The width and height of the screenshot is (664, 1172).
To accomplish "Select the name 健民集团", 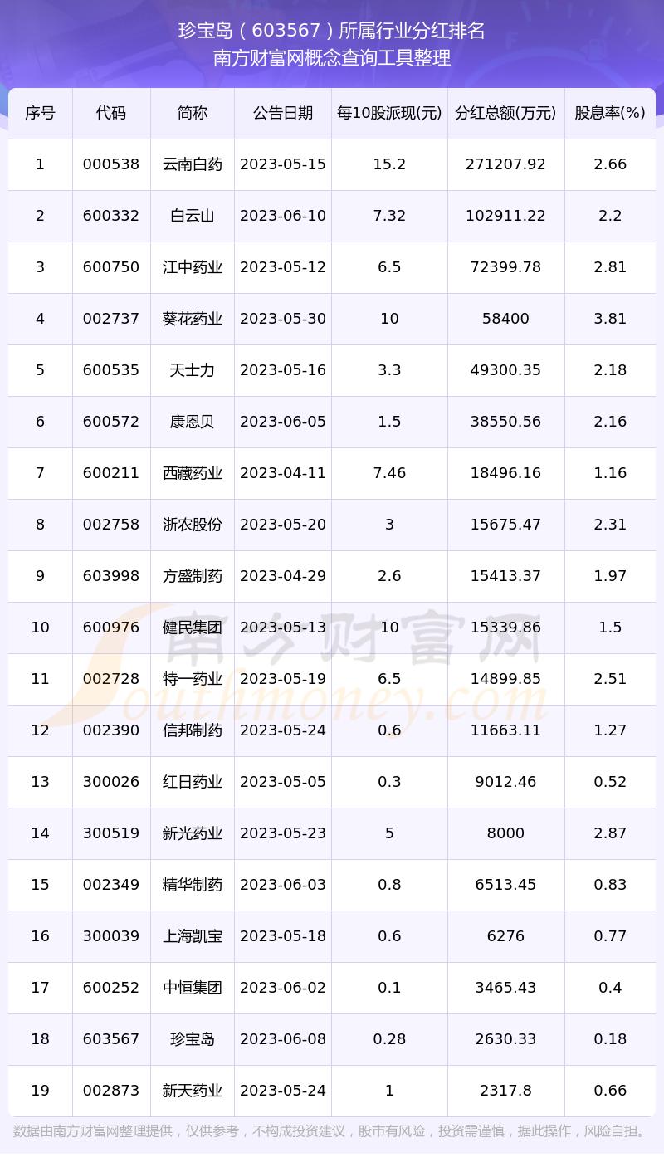I will point(193,628).
